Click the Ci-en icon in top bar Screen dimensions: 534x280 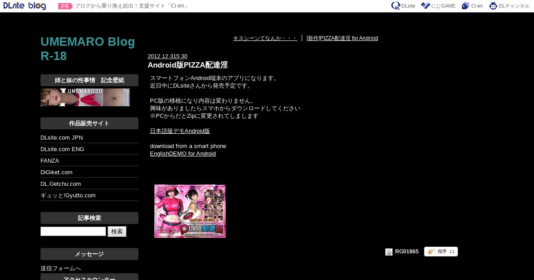point(465,6)
